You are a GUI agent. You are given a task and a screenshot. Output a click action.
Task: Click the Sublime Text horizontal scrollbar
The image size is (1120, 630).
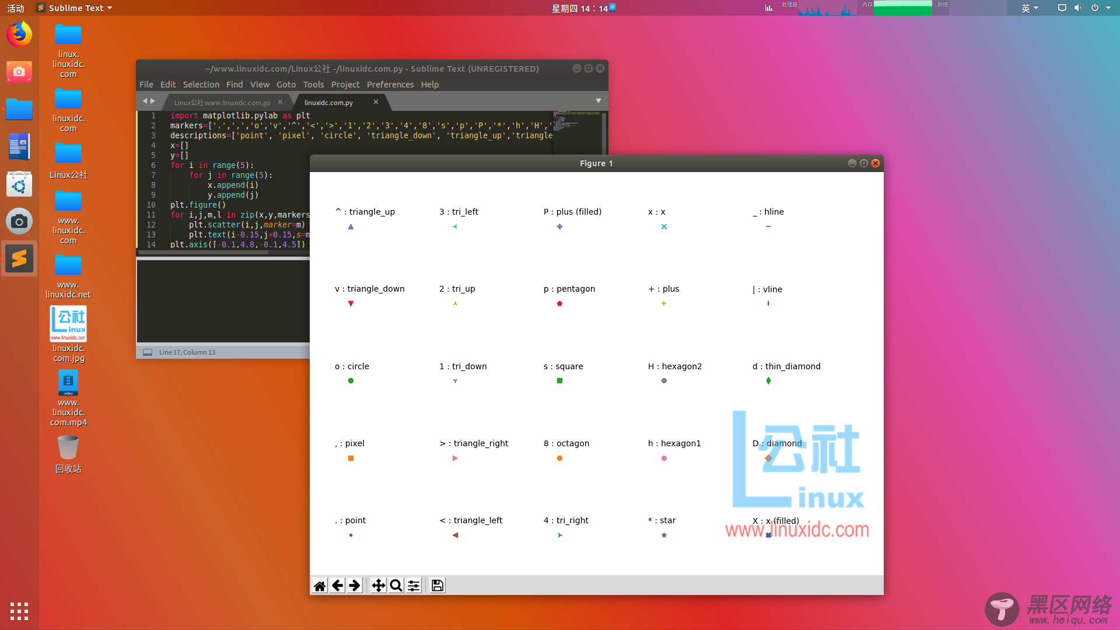pos(203,253)
